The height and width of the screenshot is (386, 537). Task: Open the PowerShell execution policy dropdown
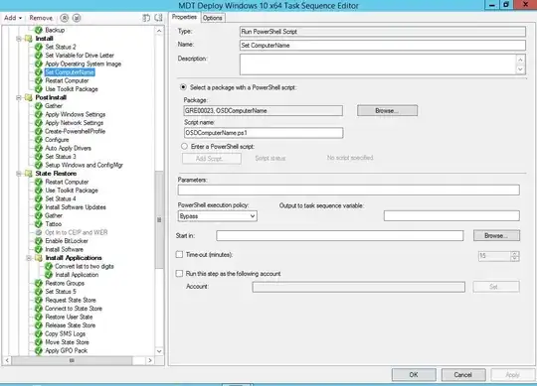coord(218,216)
